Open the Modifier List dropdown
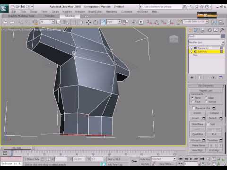The width and height of the screenshot is (227, 170). tap(207, 42)
